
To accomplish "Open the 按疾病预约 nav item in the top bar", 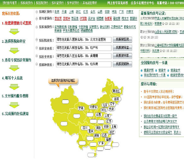I will click(26, 3).
